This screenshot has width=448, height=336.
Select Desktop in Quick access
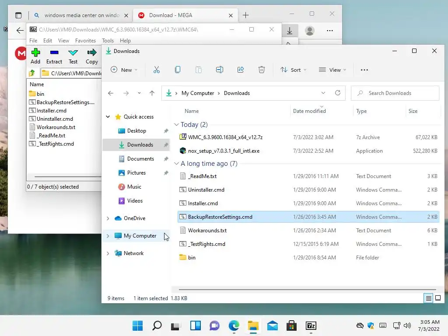136,130
